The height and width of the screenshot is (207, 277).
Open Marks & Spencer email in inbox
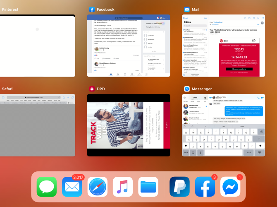195,70
